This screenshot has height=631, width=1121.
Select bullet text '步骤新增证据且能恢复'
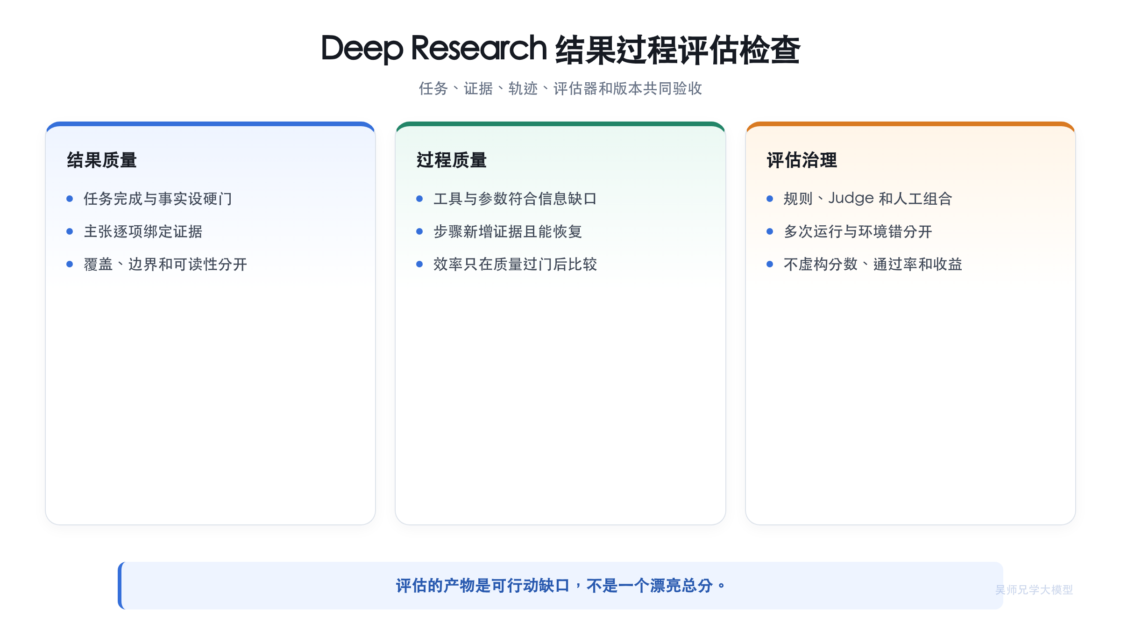click(x=508, y=231)
